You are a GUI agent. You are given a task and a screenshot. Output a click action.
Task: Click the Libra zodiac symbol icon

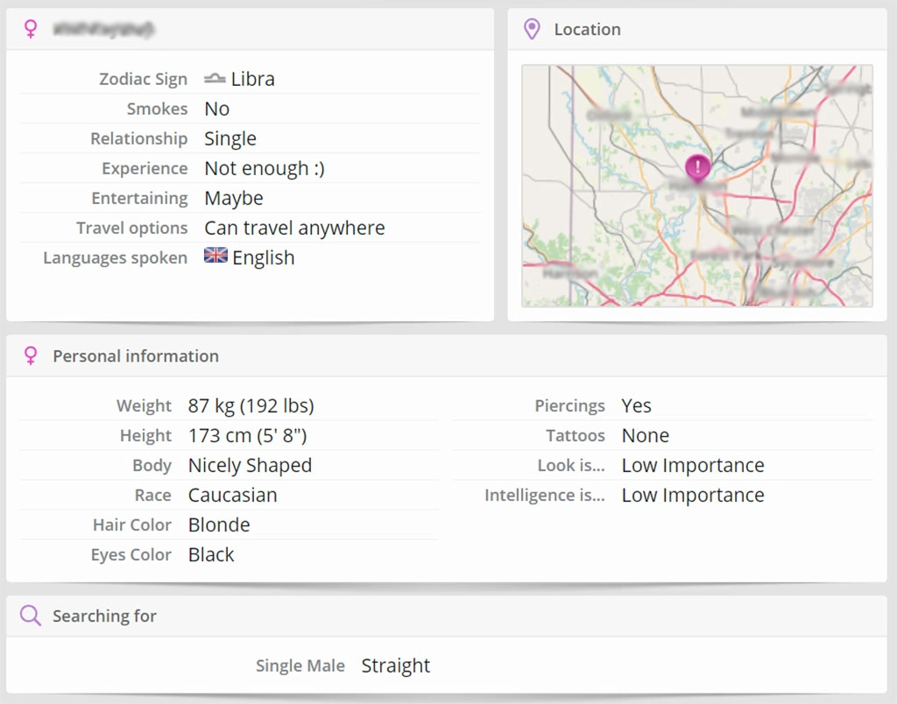tap(215, 79)
